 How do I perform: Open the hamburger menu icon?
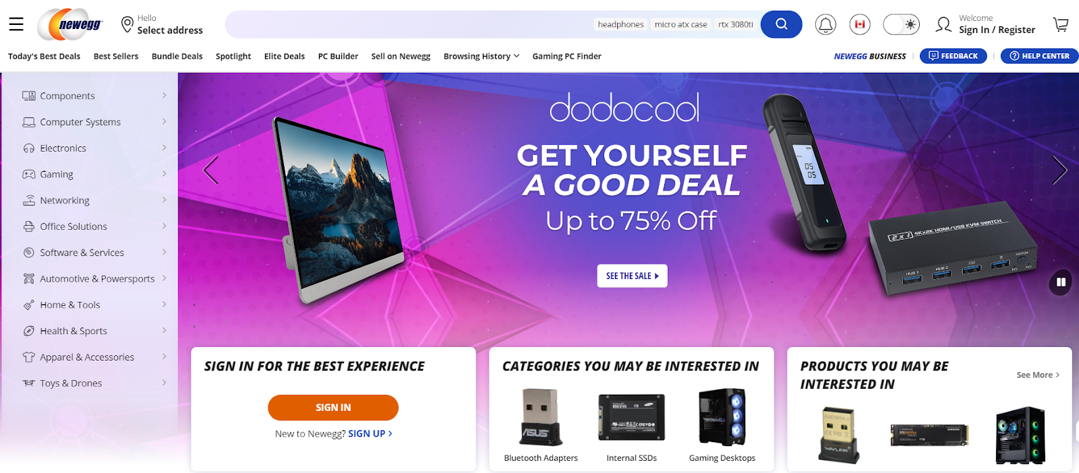[16, 25]
